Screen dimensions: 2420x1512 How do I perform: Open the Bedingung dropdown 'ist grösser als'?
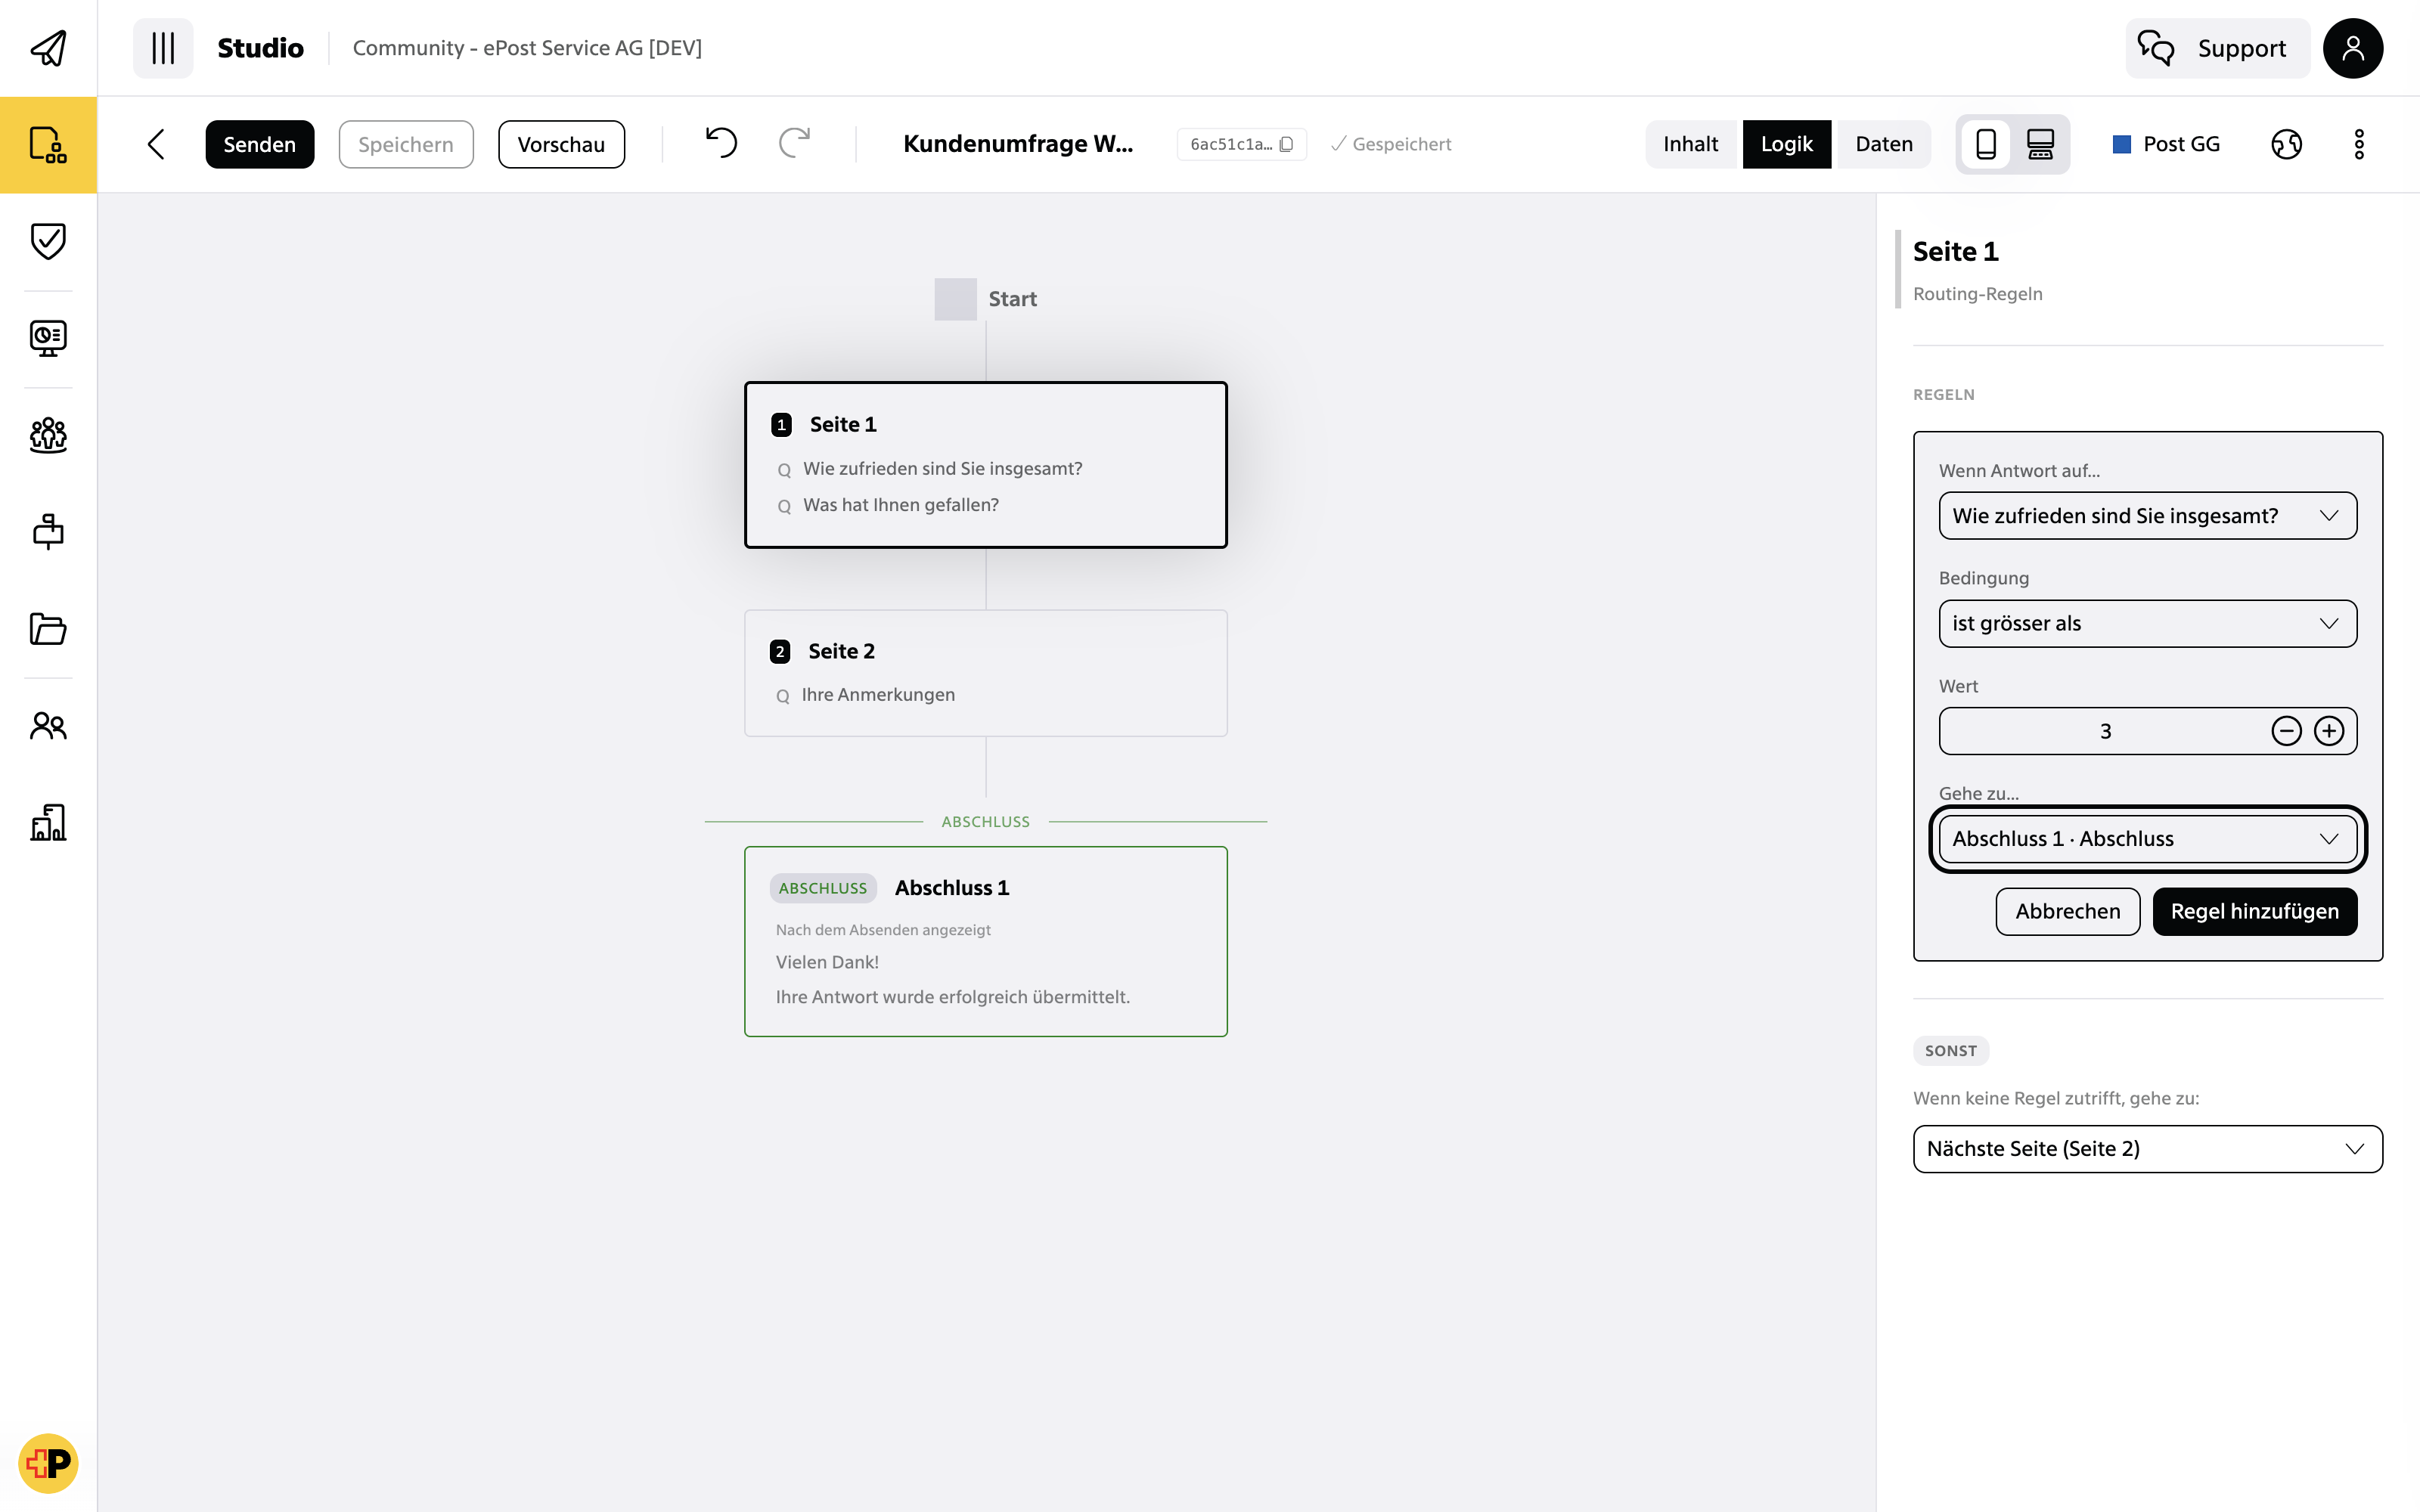[x=2147, y=623]
